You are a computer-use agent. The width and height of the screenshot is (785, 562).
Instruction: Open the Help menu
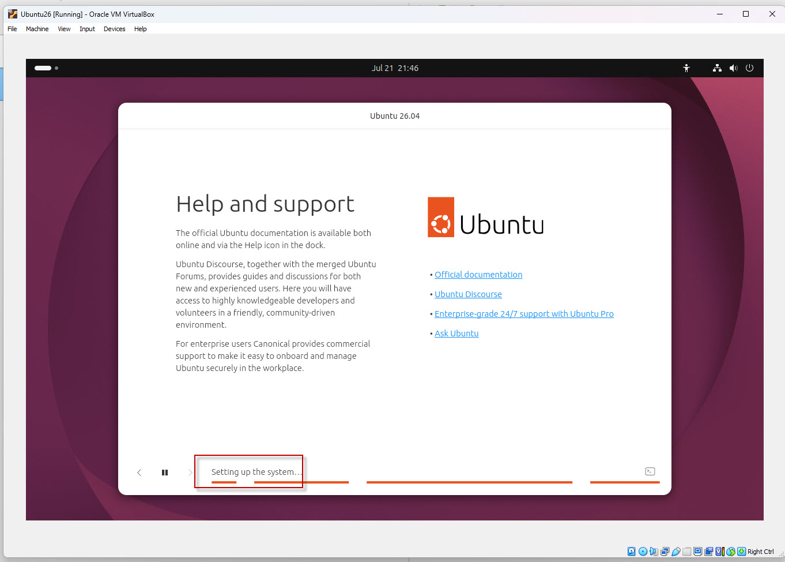click(141, 29)
